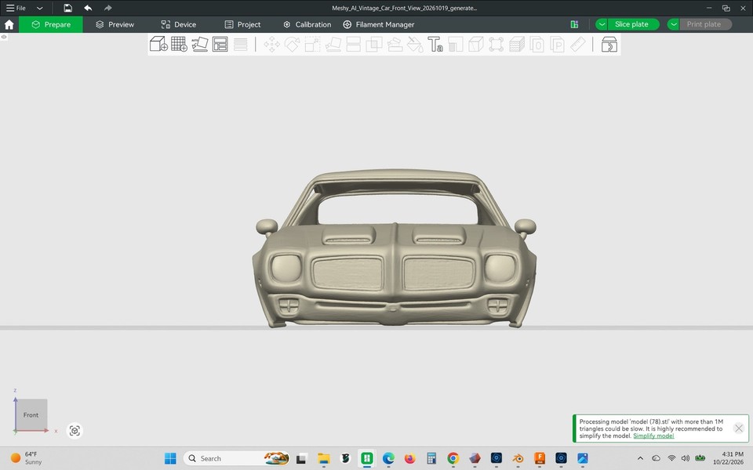Click the Arrange all objects icon
Screen dimensions: 753x470
[220, 44]
